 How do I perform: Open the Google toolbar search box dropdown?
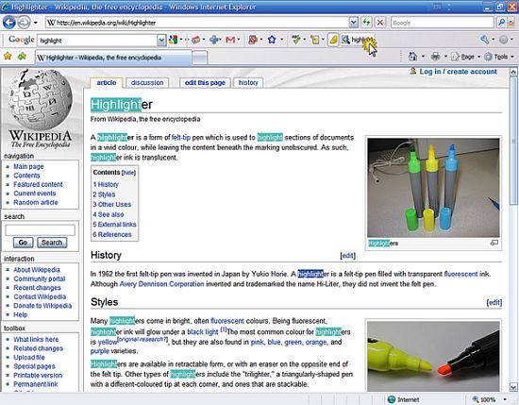[161, 40]
